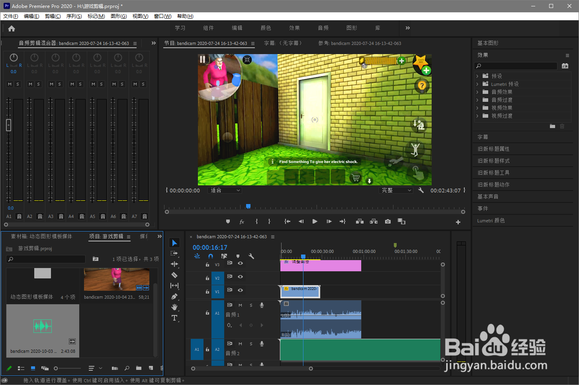579x385 pixels.
Task: Mark In point in program monitor
Action: [x=256, y=222]
